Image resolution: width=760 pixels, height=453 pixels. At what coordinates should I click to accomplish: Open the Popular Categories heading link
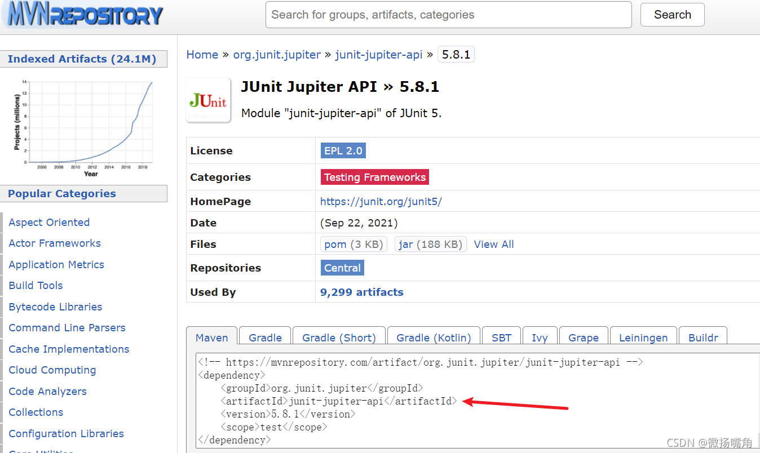point(62,193)
